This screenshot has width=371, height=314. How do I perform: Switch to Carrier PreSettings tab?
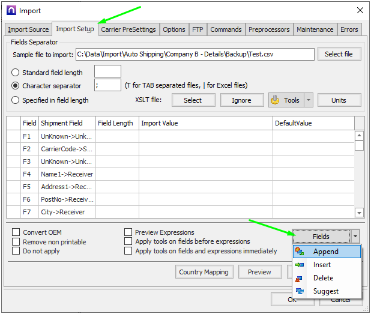tap(128, 29)
